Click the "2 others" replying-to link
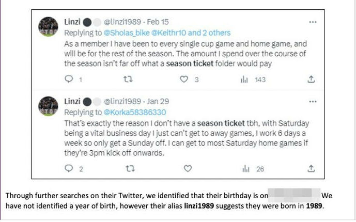356x222 pixels. [x=213, y=33]
